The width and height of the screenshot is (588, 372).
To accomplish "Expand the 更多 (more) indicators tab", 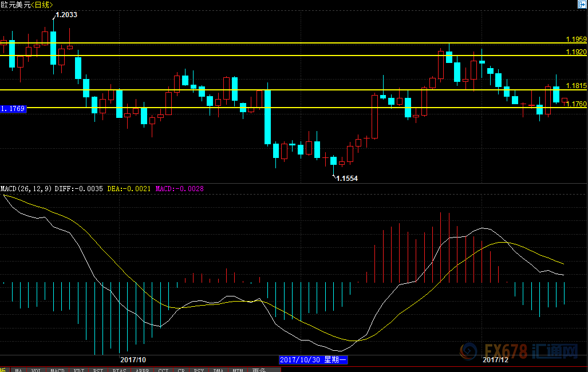I will [258, 370].
